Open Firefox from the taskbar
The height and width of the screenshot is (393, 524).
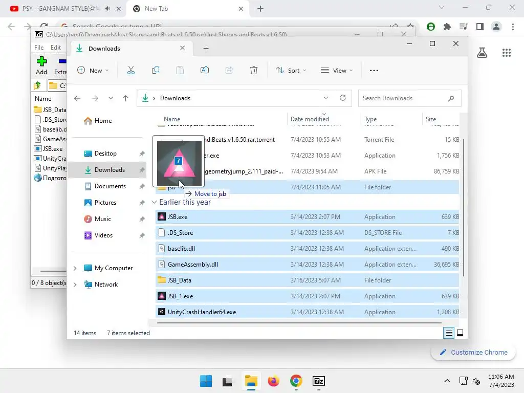click(273, 381)
